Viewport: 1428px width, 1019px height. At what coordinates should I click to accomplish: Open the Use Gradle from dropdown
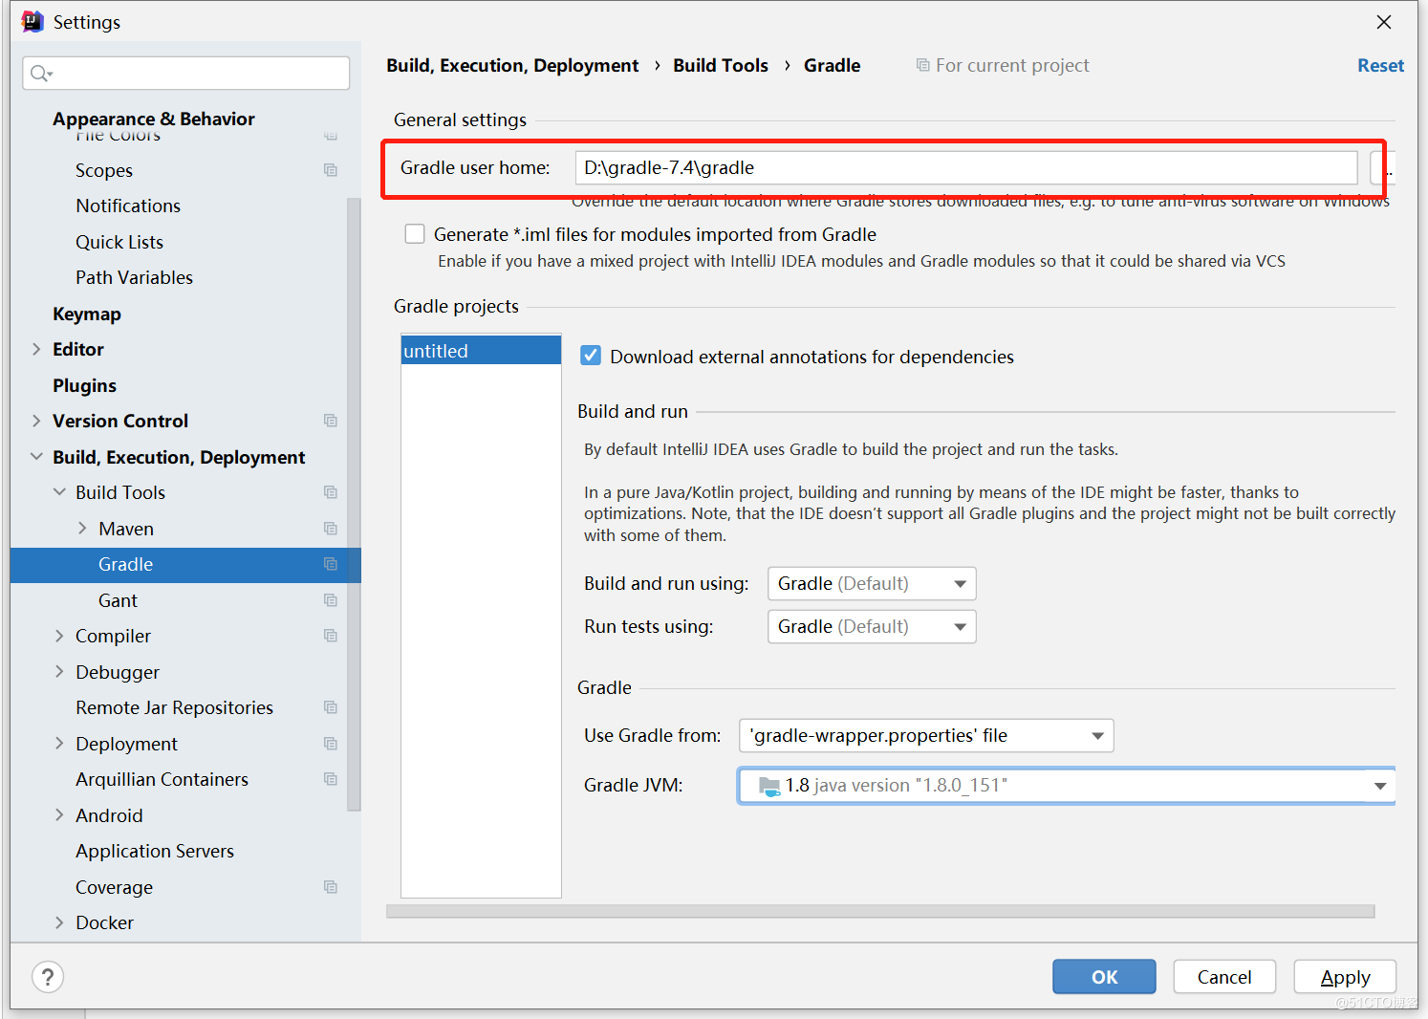click(926, 736)
